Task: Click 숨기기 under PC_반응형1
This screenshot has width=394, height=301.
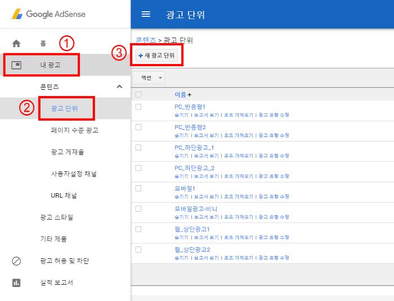Action: click(x=181, y=115)
